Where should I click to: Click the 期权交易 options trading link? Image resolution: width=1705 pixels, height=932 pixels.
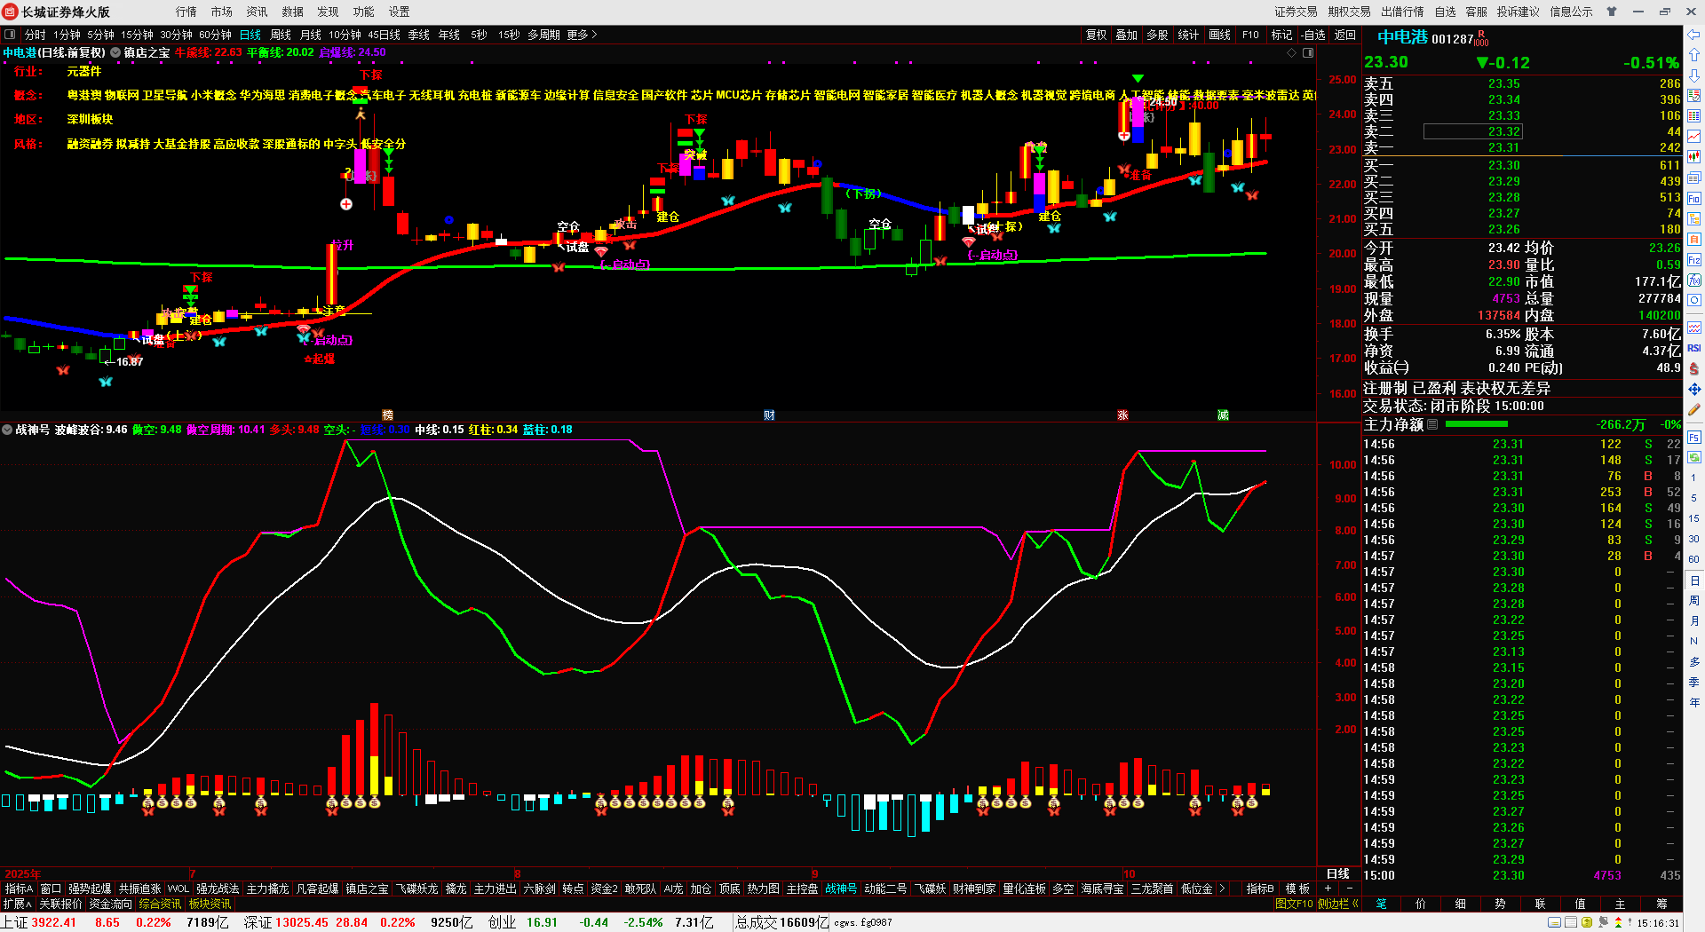[1349, 12]
